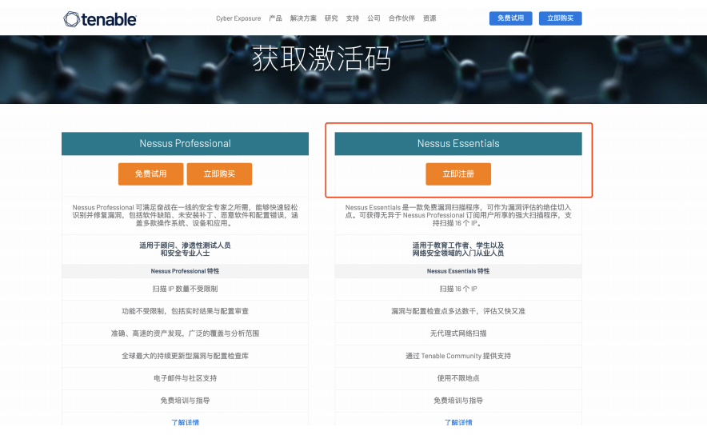This screenshot has height=439, width=707.
Task: Open the 研究 navigation menu
Action: pyautogui.click(x=331, y=18)
